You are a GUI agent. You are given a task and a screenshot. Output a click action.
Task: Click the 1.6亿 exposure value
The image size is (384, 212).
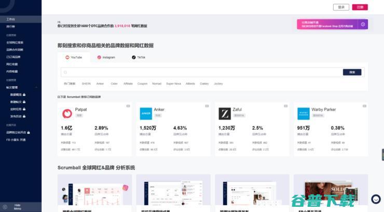coord(66,128)
